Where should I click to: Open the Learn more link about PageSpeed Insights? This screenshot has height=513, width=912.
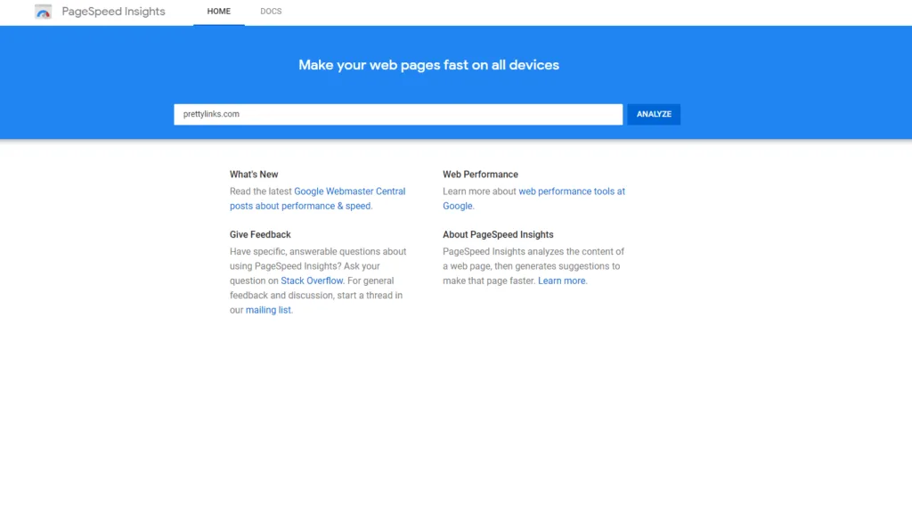(x=561, y=280)
